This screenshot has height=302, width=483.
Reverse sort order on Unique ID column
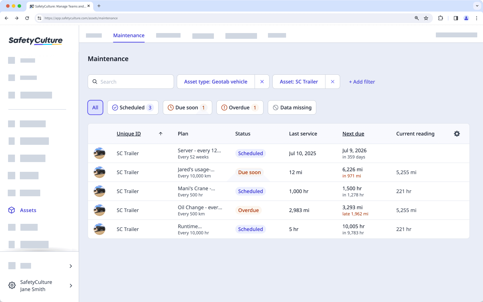161,134
